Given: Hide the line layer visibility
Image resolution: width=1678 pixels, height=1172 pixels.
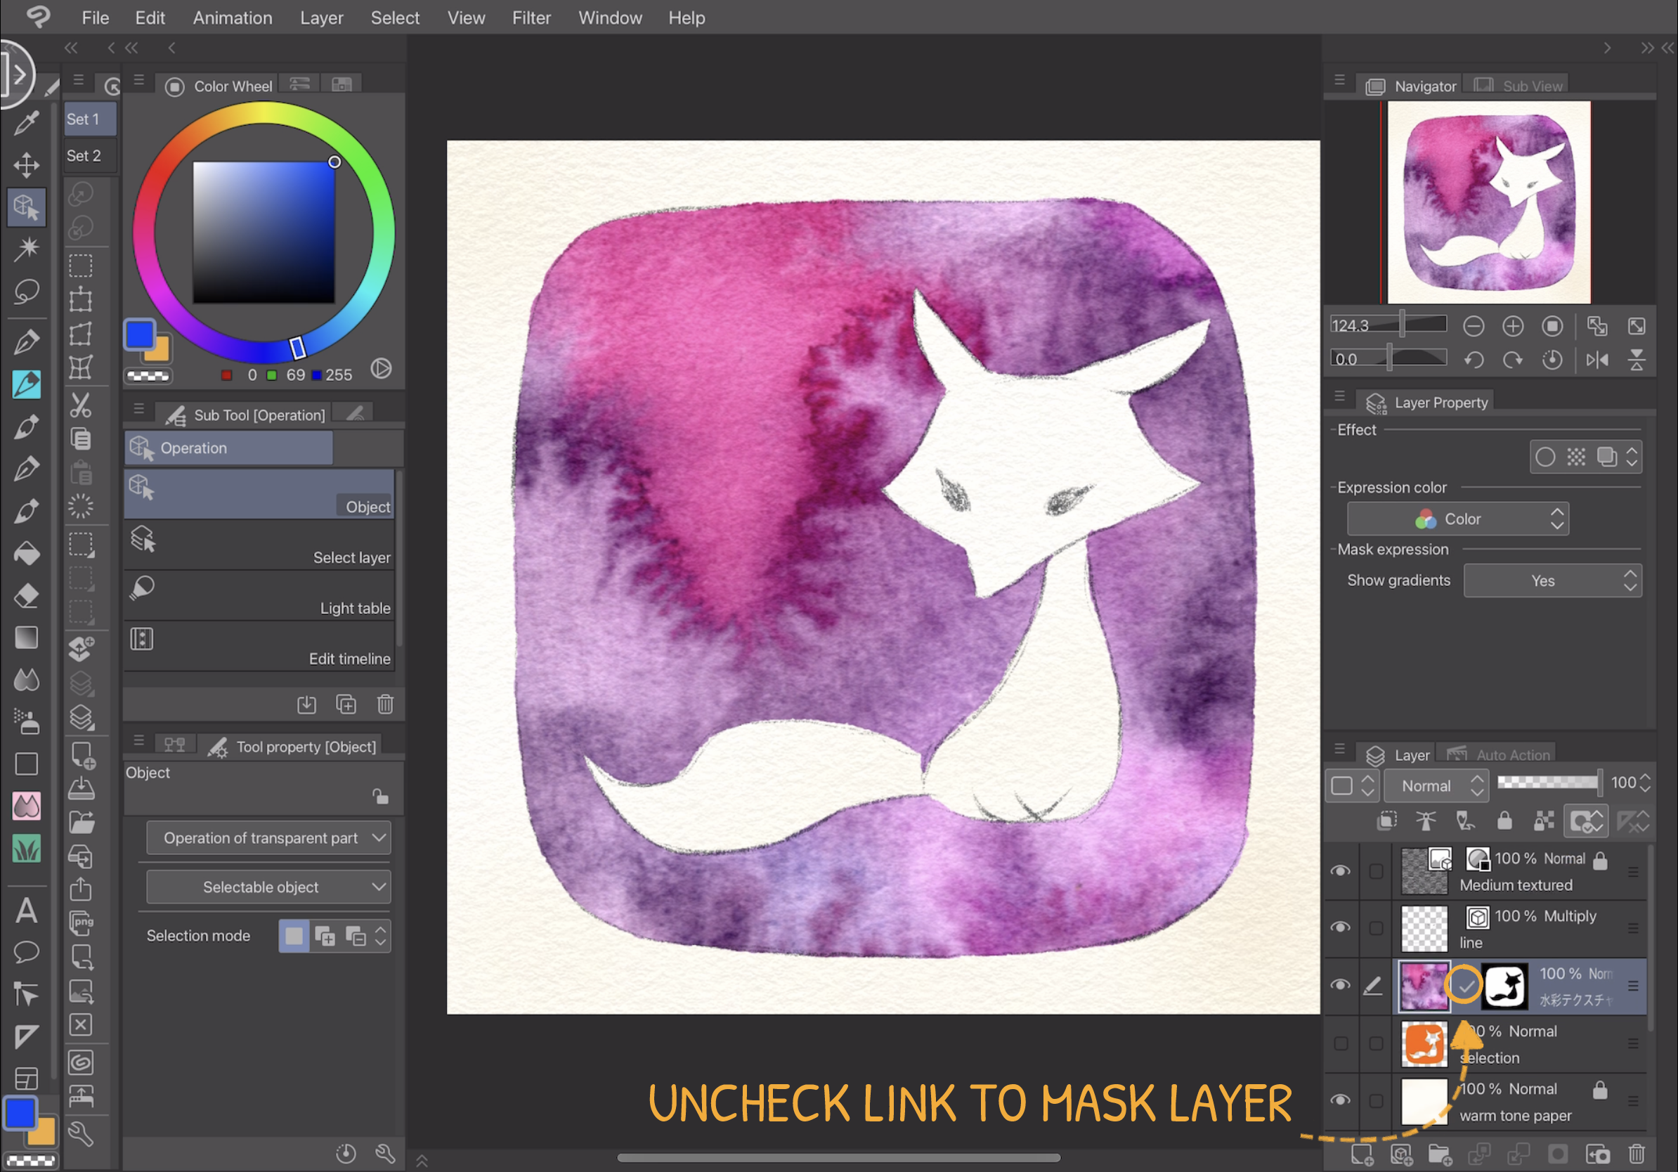Looking at the screenshot, I should tap(1341, 928).
